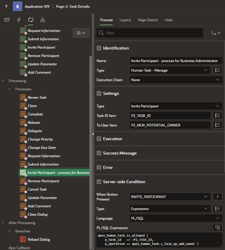225x250 pixels.
Task: Expand the Execution section
Action: (x=99, y=139)
